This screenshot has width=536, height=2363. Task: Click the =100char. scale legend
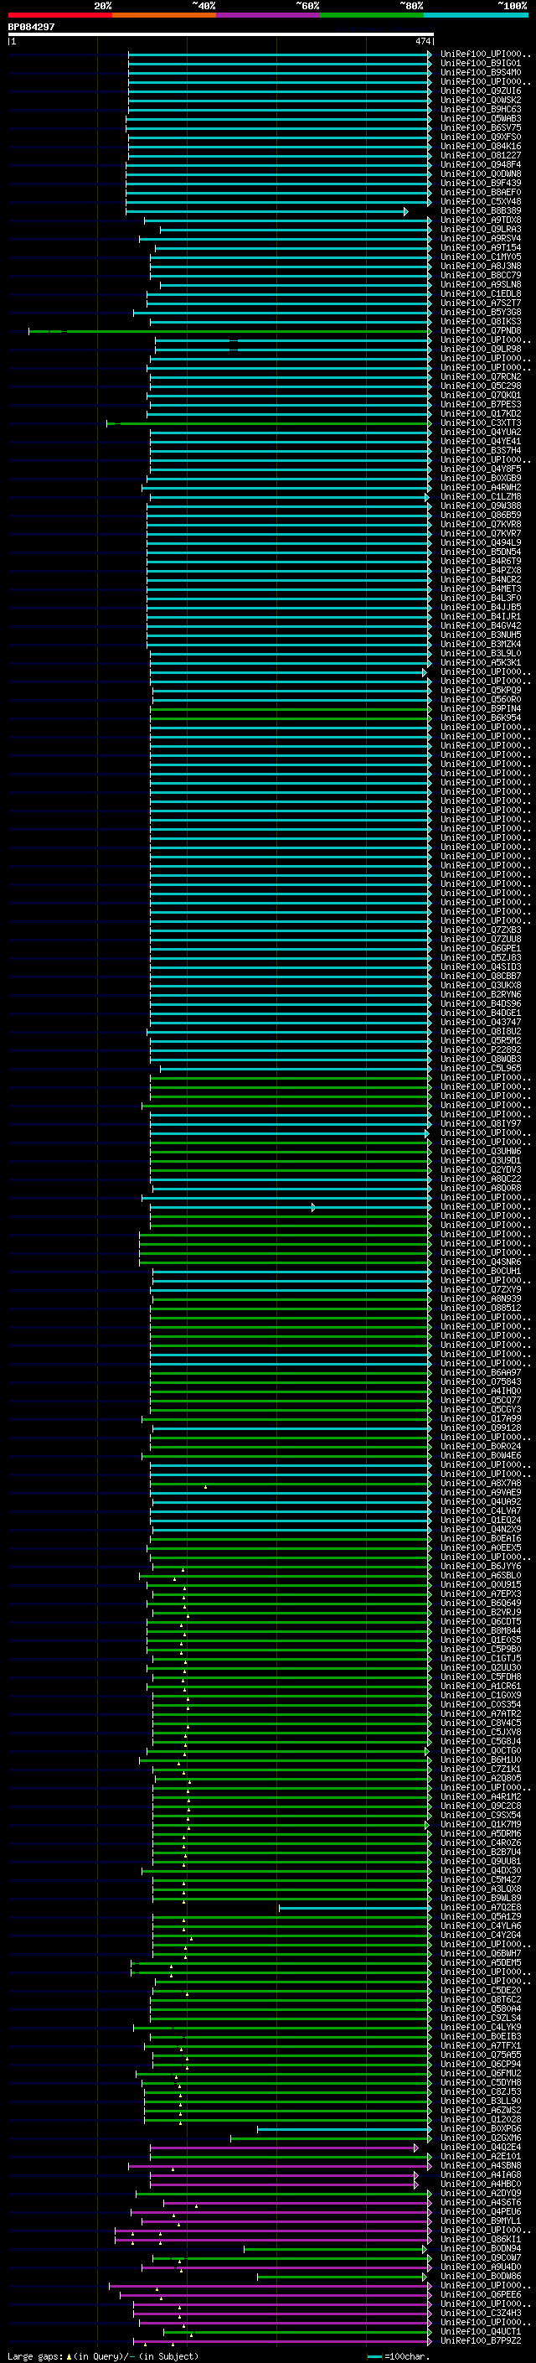(398, 2355)
